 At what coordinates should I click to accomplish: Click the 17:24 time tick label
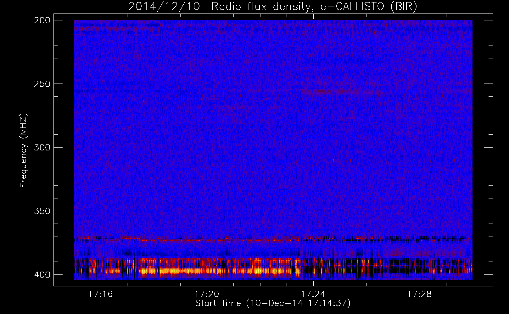coord(313,294)
